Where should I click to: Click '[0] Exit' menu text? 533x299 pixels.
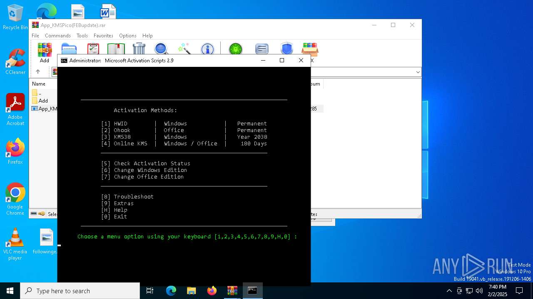[x=114, y=217]
